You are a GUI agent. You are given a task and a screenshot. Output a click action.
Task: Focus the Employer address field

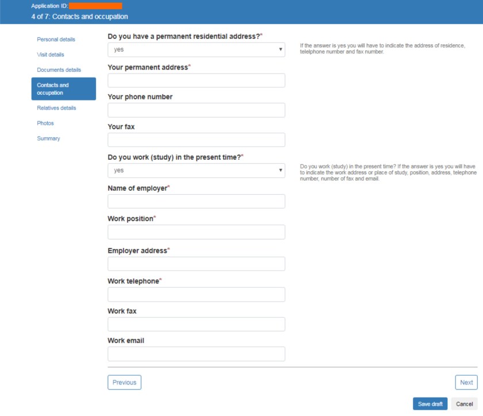[x=196, y=264]
